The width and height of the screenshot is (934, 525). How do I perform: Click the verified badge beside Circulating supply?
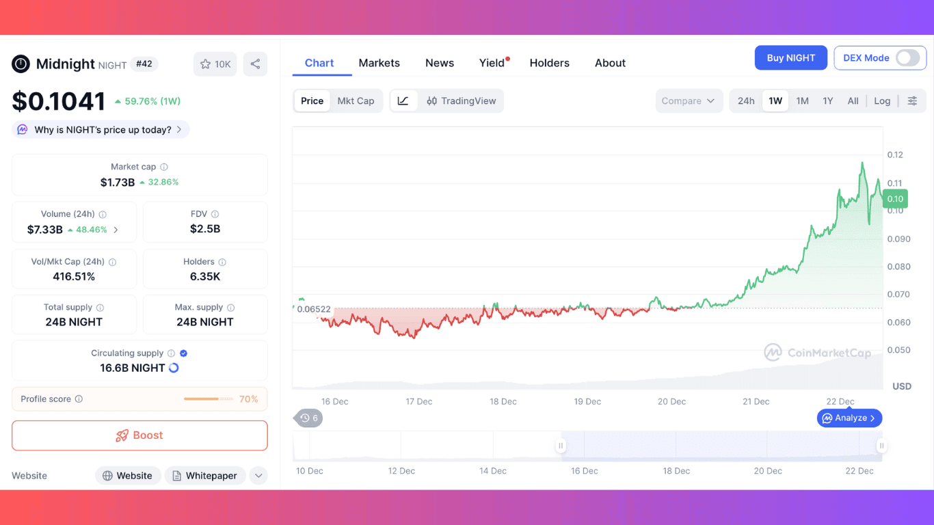point(183,353)
